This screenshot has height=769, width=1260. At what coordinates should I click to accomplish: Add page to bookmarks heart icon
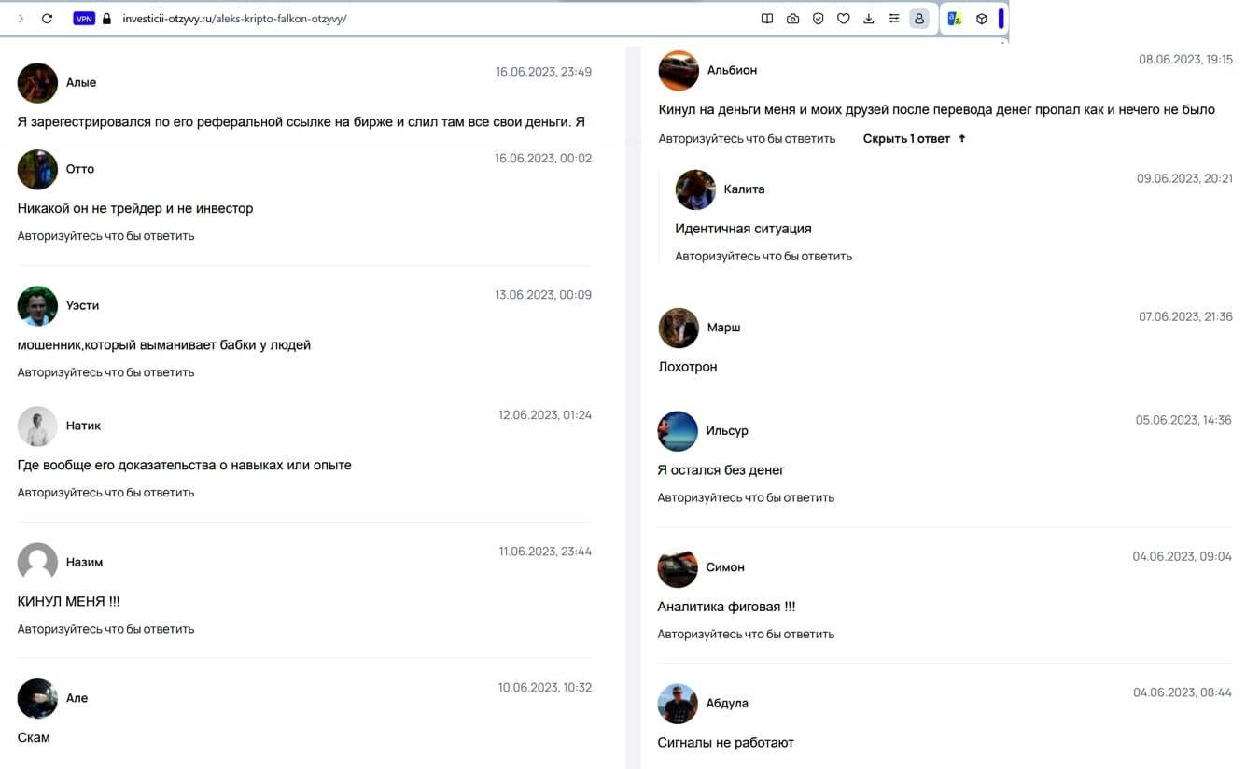pos(843,19)
